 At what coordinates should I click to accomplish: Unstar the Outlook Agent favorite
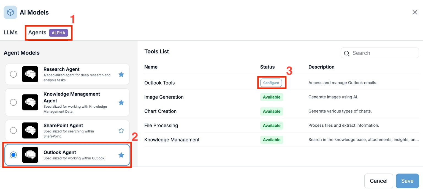point(121,155)
